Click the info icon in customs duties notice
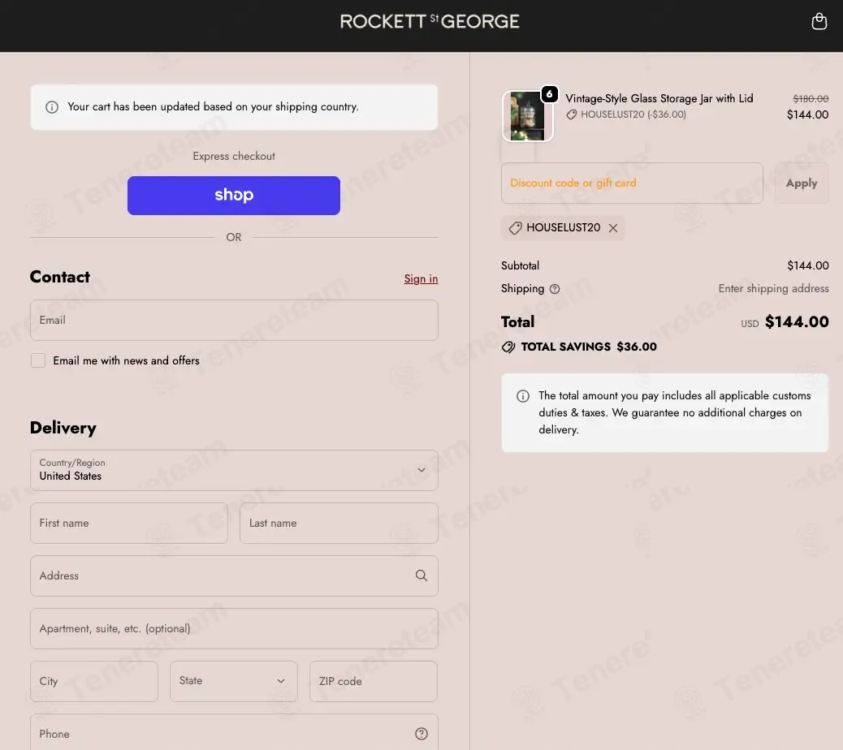843x750 pixels. coord(522,396)
